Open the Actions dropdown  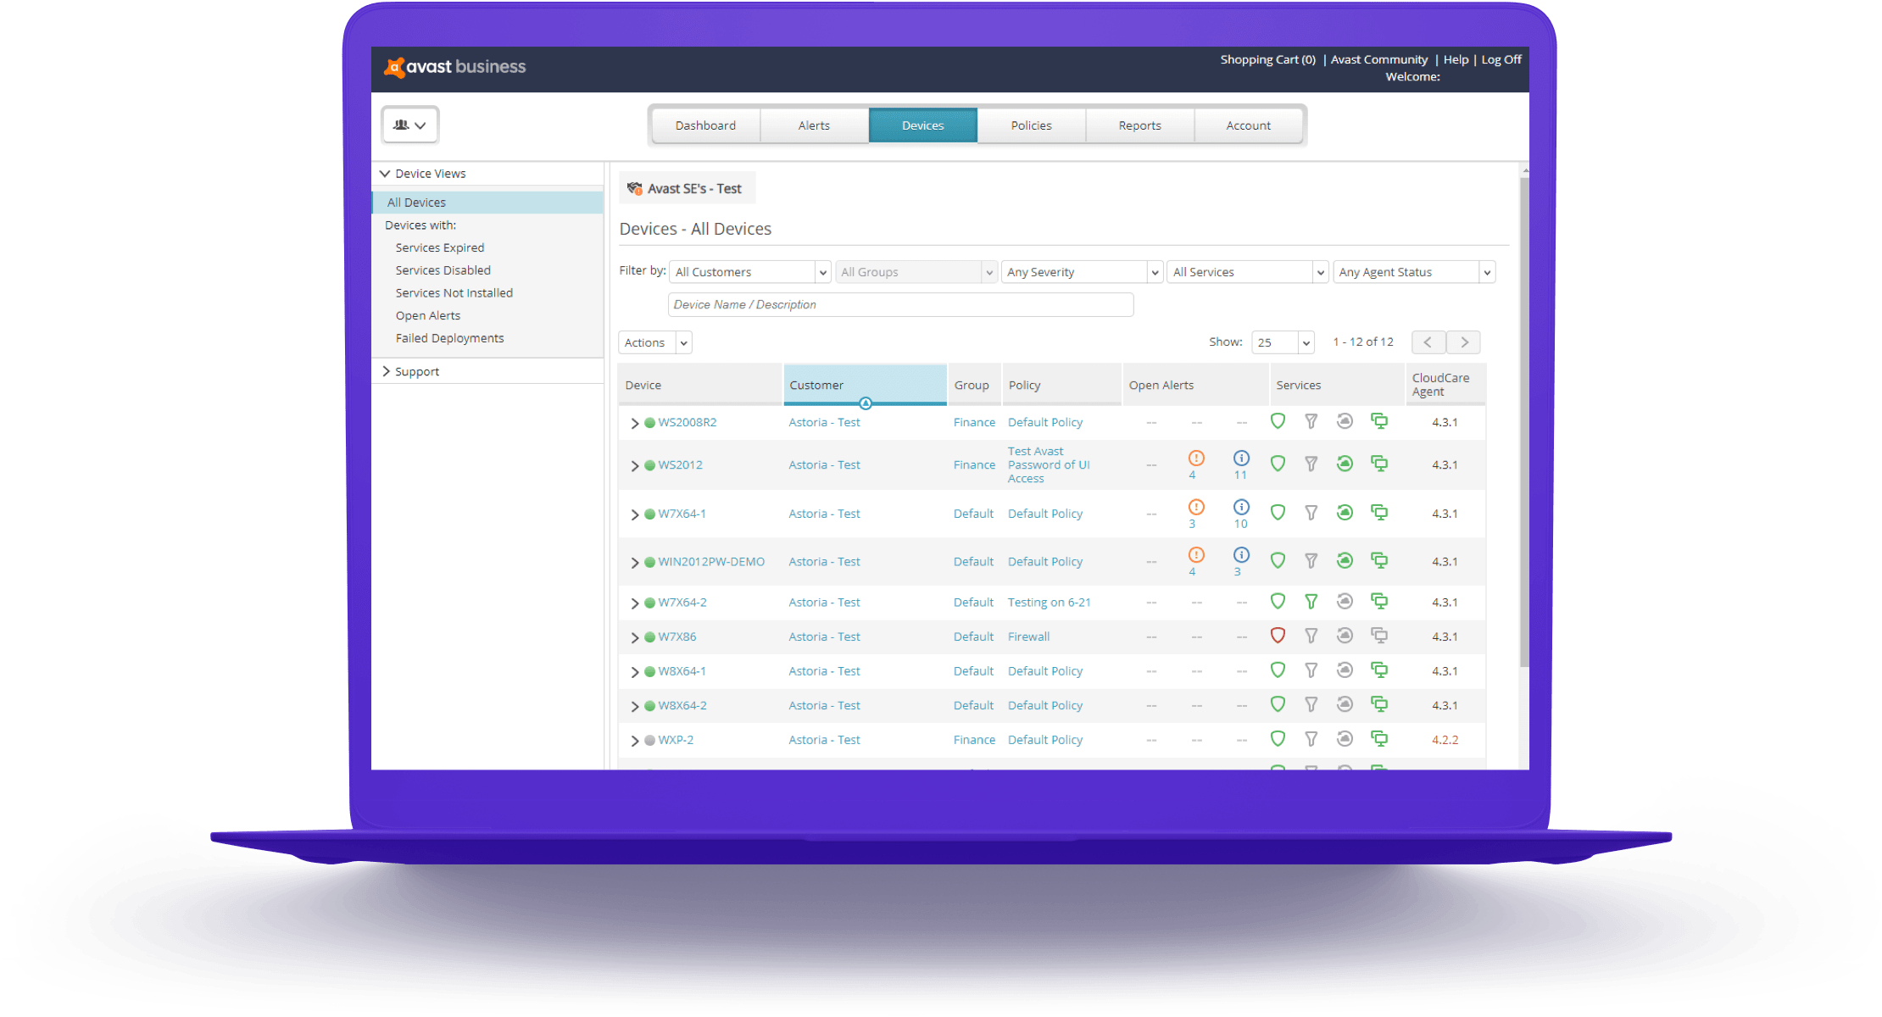click(x=654, y=342)
